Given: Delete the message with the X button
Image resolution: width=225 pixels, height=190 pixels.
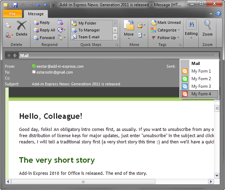Looking at the screenshot, I should tap(21, 28).
